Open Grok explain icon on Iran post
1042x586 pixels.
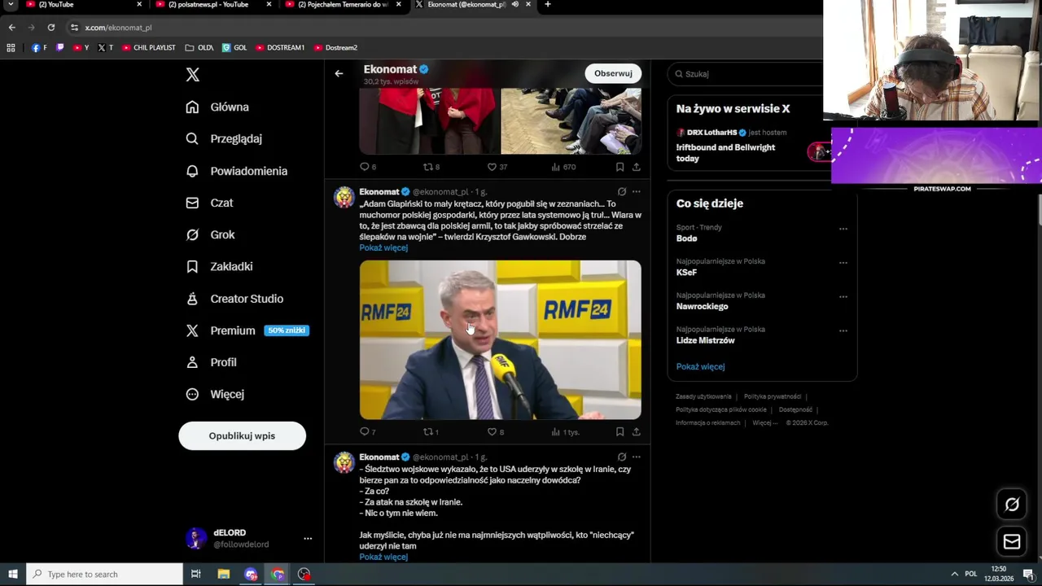(x=621, y=457)
